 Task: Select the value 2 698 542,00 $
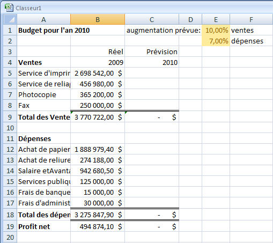click(98, 73)
